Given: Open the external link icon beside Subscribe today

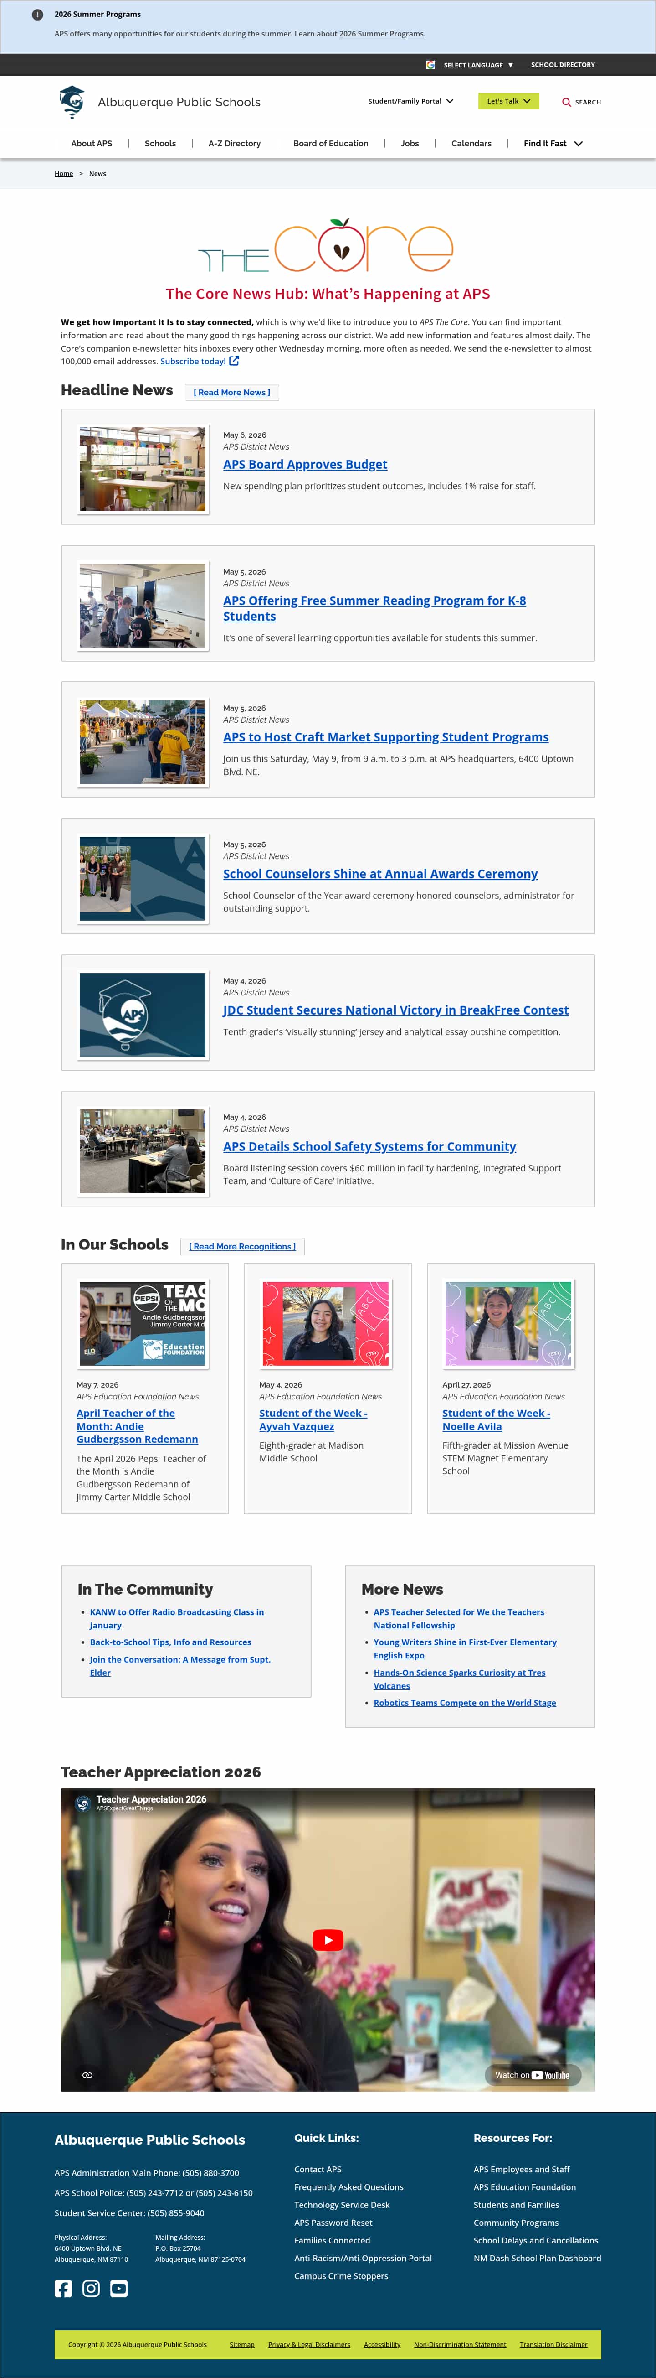Looking at the screenshot, I should (234, 361).
